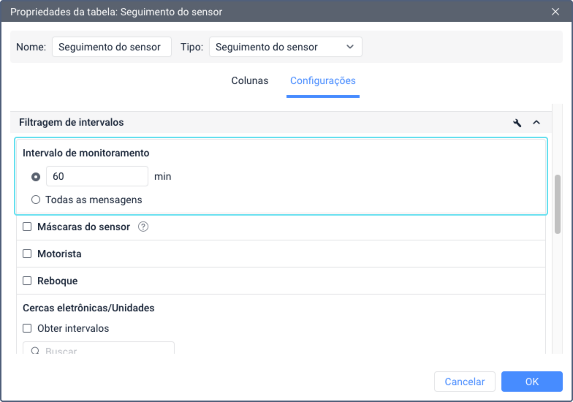The image size is (573, 402).
Task: Open the Tipo dropdown list
Action: pos(285,47)
